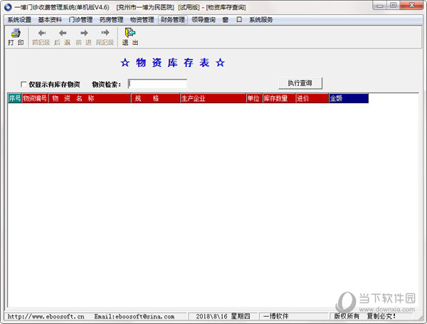The image size is (427, 324).
Task: Click the 序号 column header
Action: click(15, 98)
